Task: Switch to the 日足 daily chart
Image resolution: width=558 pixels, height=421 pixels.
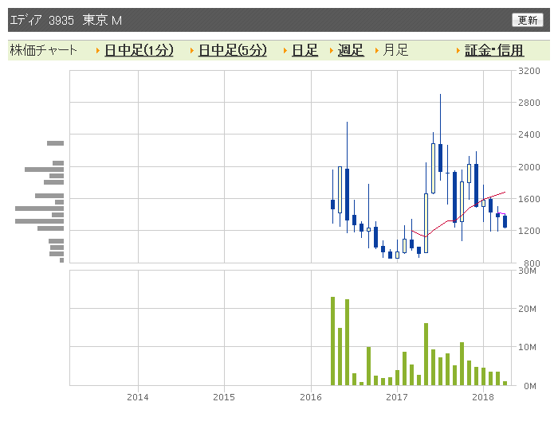Action: coord(305,50)
